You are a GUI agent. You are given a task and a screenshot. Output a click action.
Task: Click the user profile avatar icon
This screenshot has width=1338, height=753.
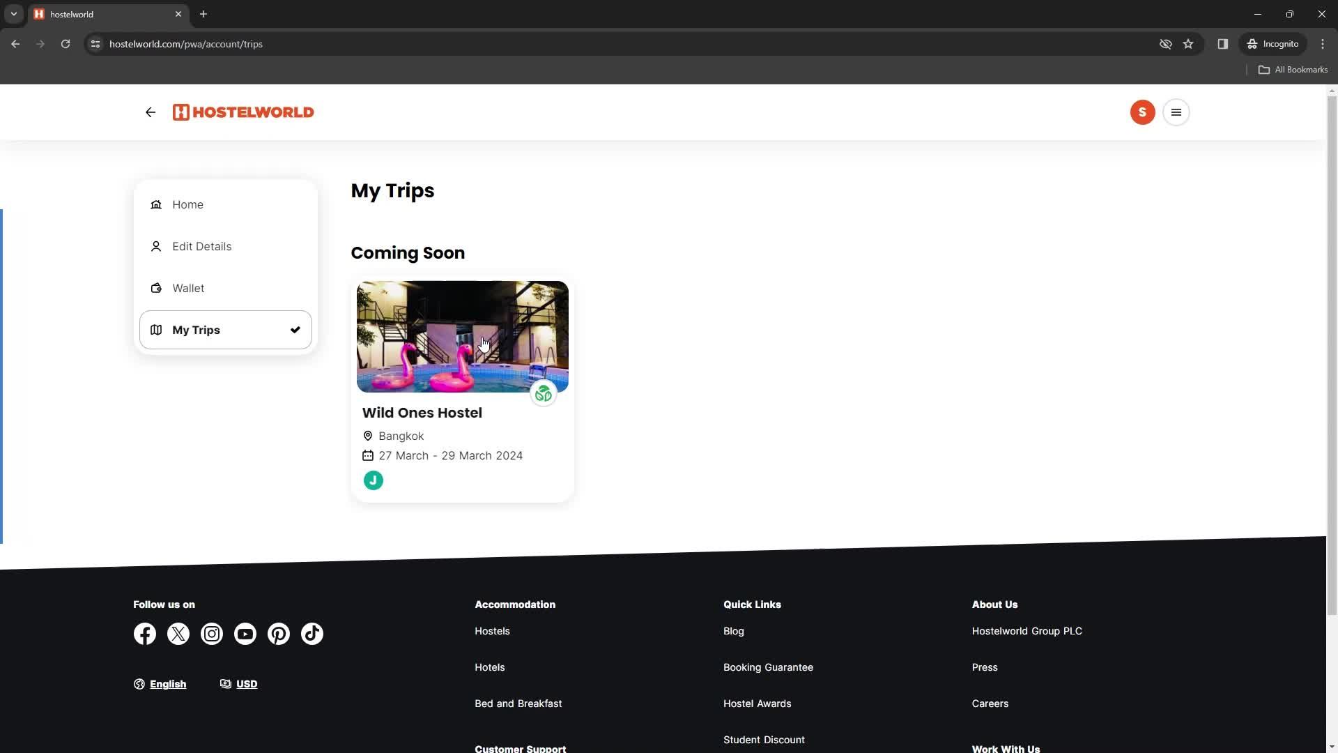1142,112
